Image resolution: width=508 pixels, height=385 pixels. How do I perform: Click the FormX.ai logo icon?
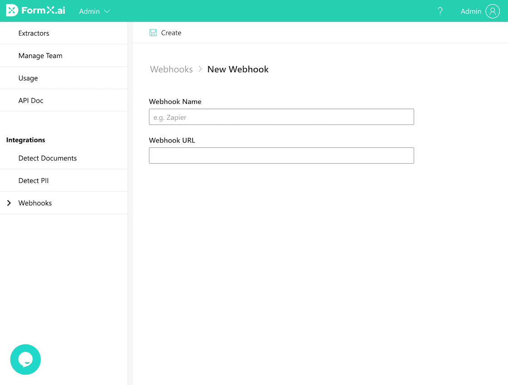(x=12, y=11)
